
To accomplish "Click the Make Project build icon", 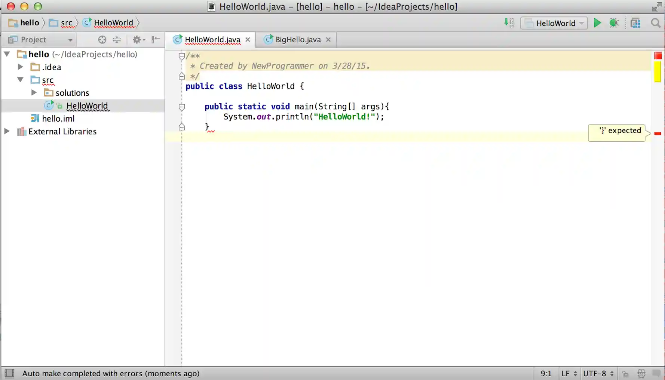I will click(509, 23).
